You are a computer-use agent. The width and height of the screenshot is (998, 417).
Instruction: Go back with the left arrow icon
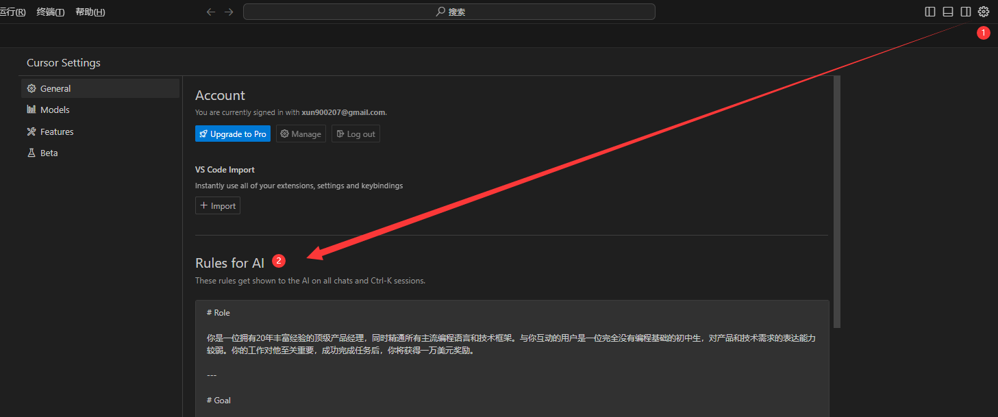(x=211, y=12)
